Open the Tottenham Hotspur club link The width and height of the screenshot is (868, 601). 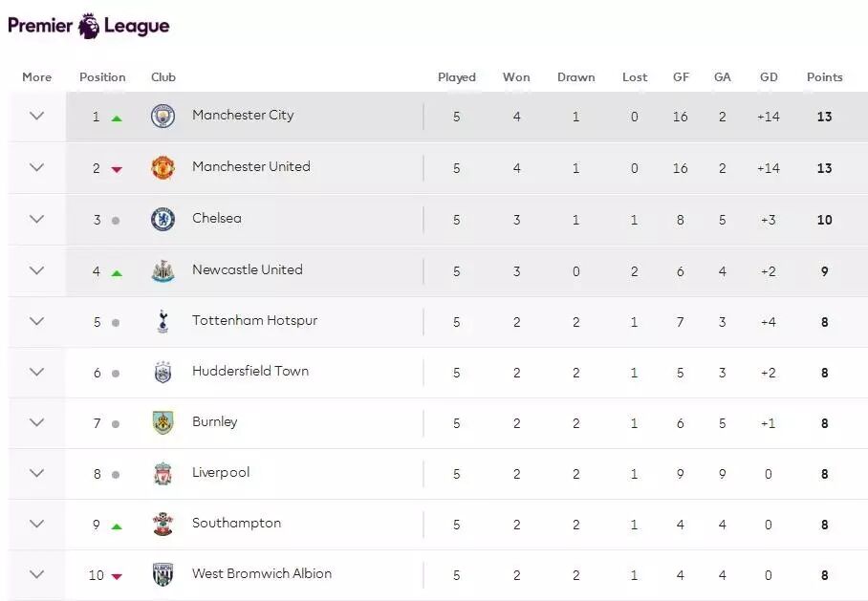pyautogui.click(x=254, y=321)
